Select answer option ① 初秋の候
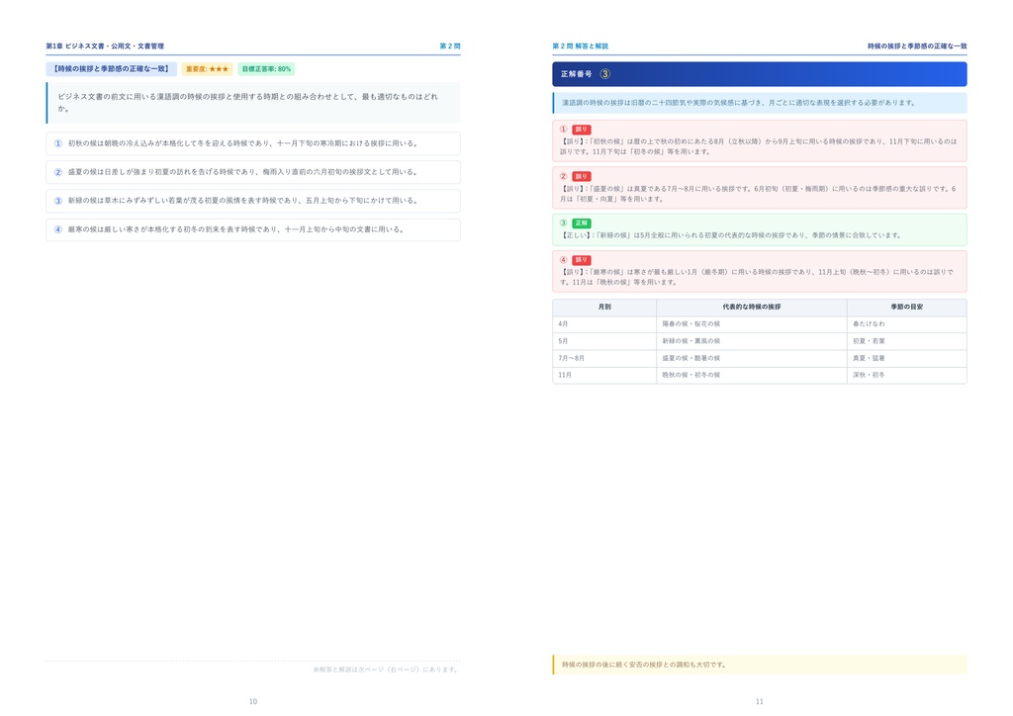Viewport: 1013px width, 716px height. 253,143
